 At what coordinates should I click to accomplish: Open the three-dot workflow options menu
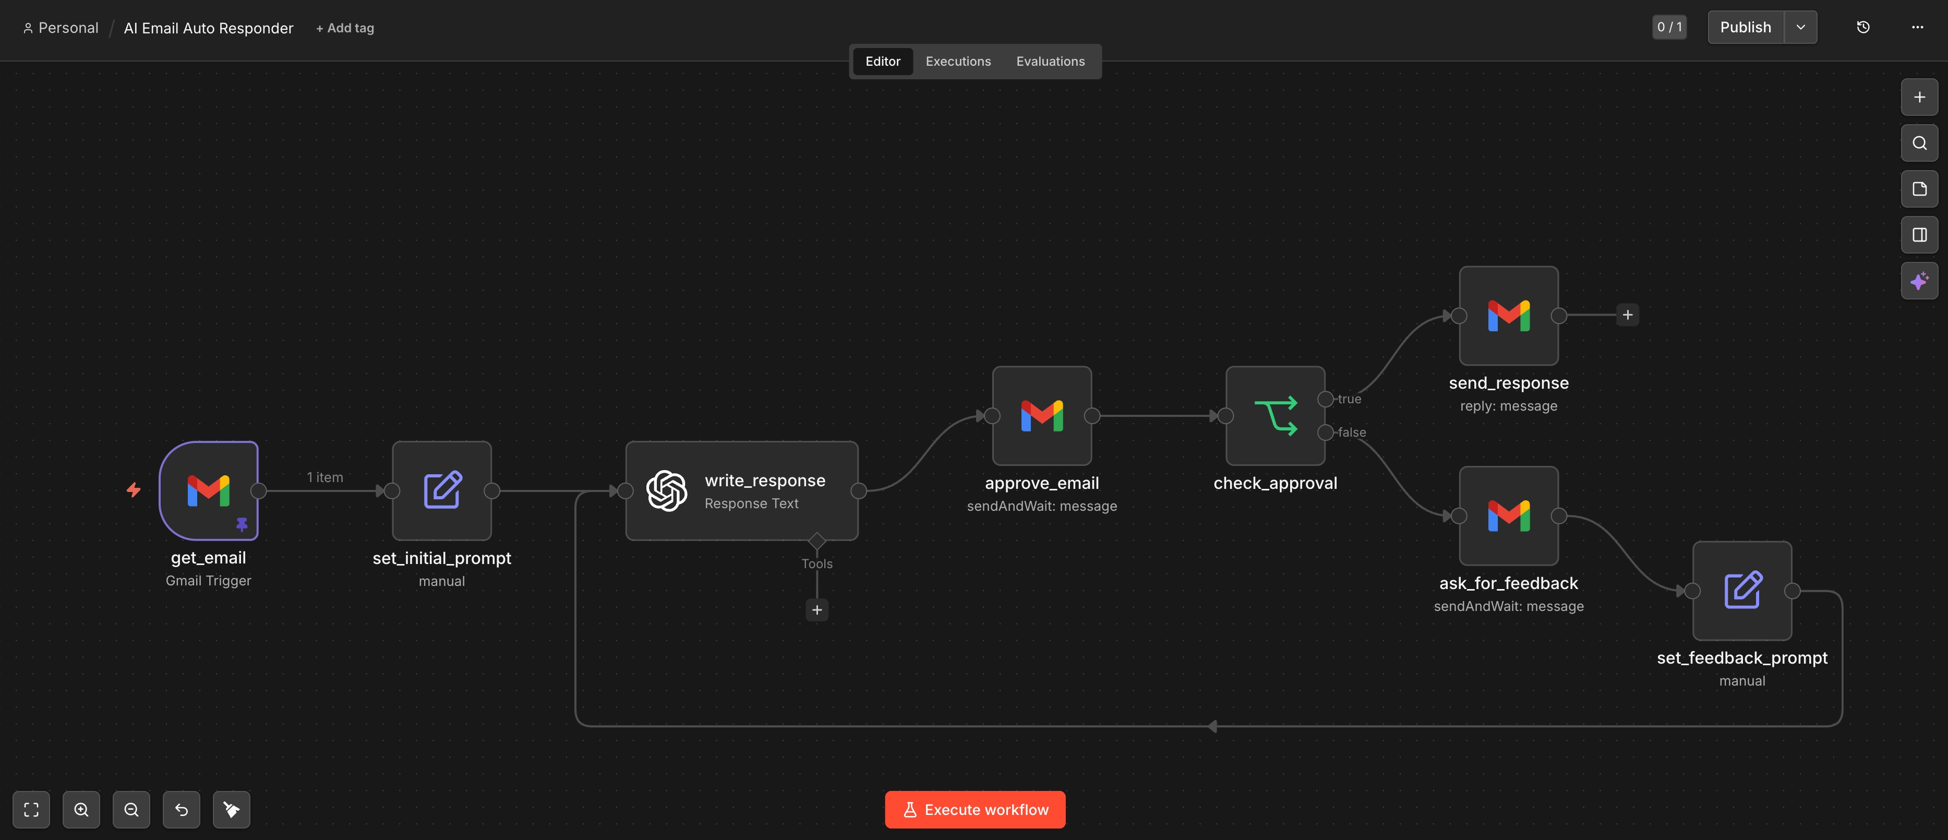1917,27
